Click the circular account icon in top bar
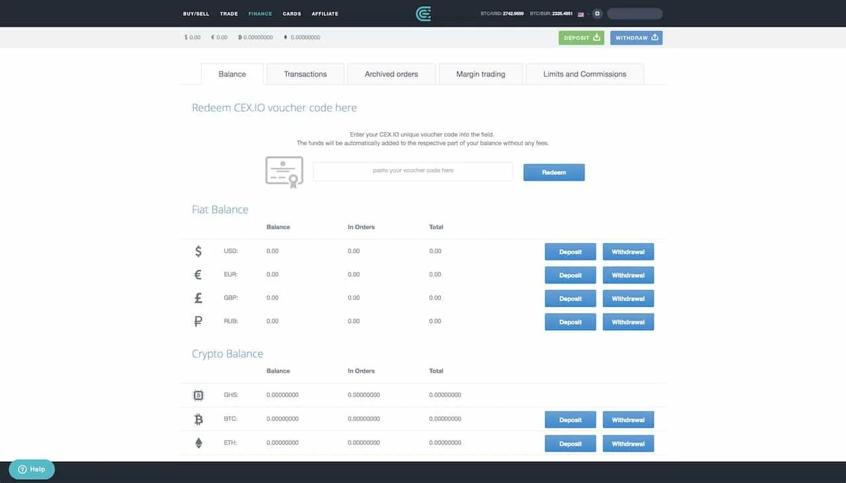 pyautogui.click(x=597, y=13)
